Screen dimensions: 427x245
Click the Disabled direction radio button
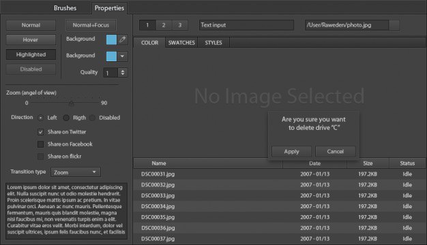pos(92,118)
